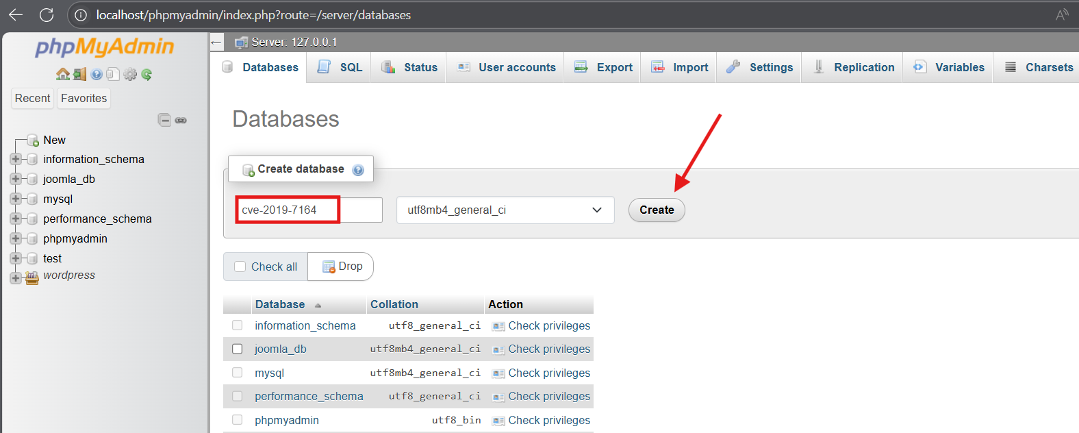This screenshot has width=1079, height=433.
Task: Click the hide navigation panel arrow icon
Action: pos(217,42)
